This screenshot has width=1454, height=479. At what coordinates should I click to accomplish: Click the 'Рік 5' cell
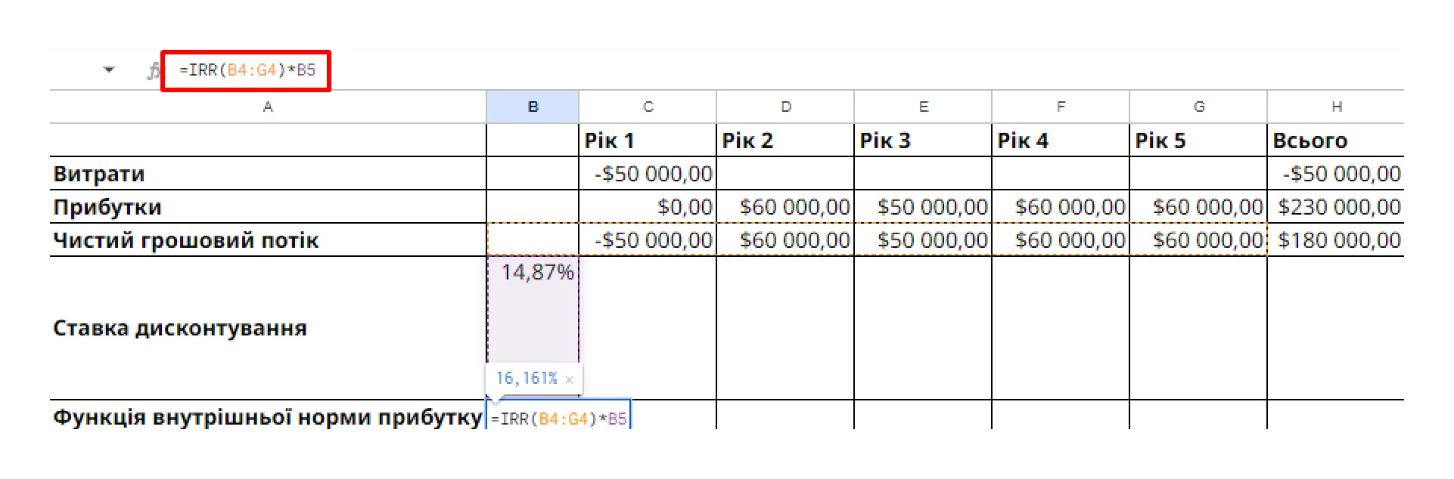pos(1198,141)
